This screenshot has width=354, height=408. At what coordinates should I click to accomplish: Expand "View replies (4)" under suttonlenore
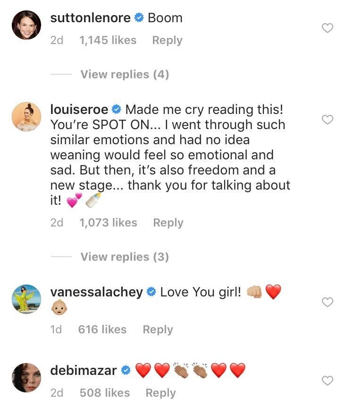tap(125, 74)
